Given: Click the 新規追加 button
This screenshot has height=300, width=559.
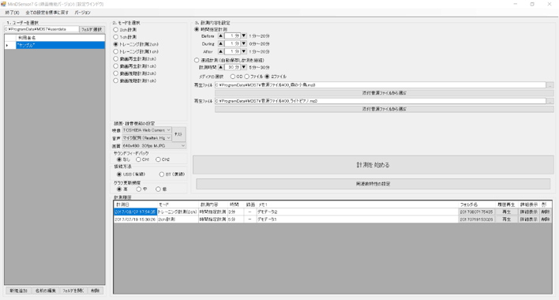Looking at the screenshot, I should [18, 291].
